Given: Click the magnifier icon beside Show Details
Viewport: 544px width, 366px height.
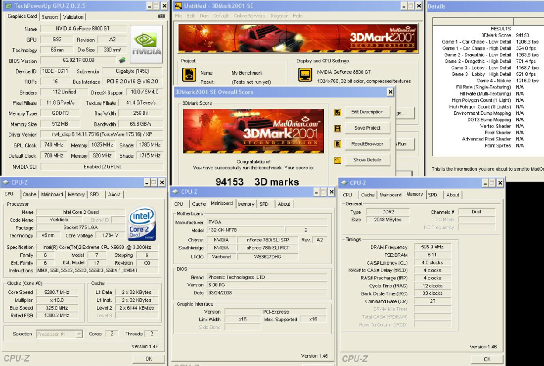Looking at the screenshot, I should 338,160.
